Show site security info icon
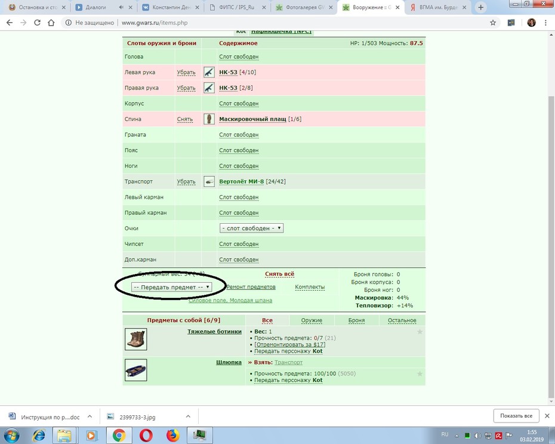 [x=68, y=23]
